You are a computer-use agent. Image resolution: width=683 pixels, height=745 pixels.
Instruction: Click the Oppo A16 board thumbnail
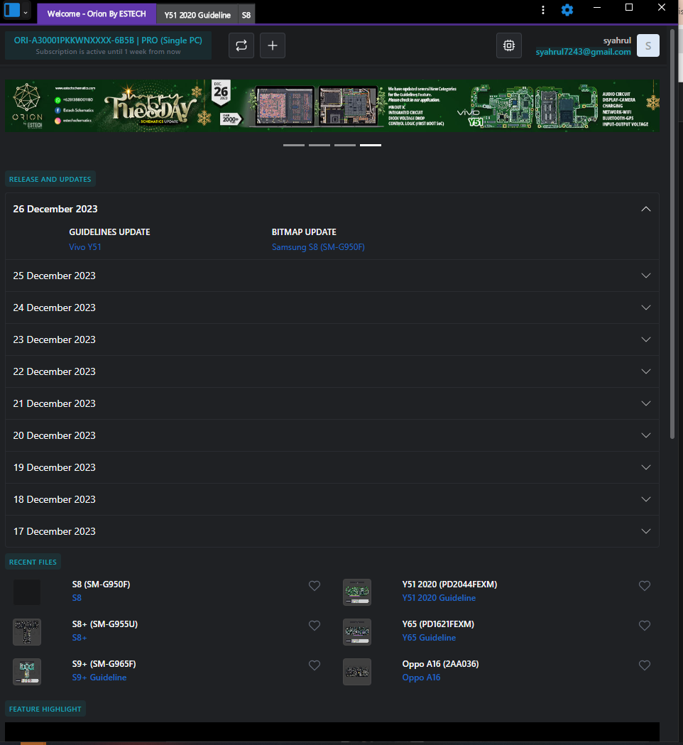point(357,672)
